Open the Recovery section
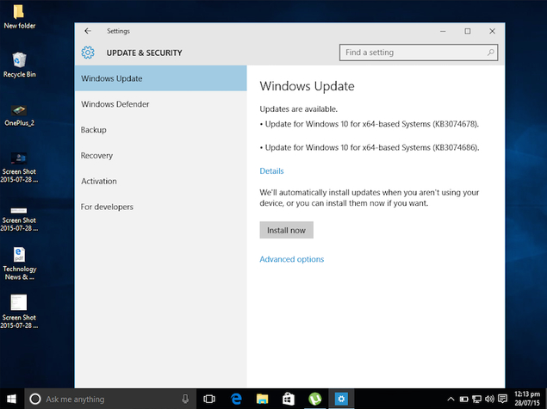 160,156
